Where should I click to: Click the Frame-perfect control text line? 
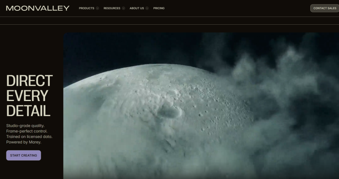coord(27,131)
